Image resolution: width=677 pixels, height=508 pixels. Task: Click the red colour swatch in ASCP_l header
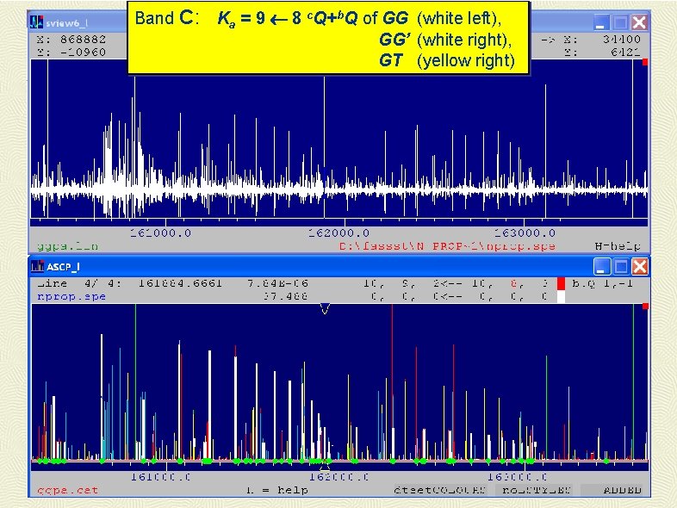point(561,284)
